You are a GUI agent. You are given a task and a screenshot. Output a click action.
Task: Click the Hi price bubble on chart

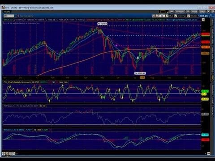pos(102,24)
